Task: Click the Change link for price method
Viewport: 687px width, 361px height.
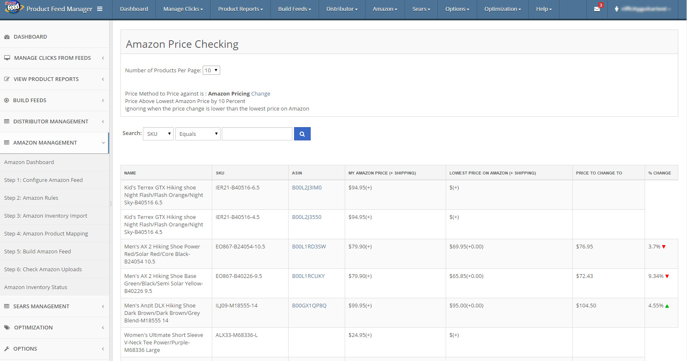Action: 261,94
